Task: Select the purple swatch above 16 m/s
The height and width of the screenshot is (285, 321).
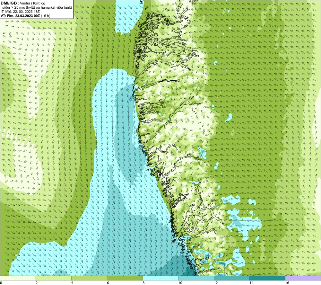Action: click(303, 278)
